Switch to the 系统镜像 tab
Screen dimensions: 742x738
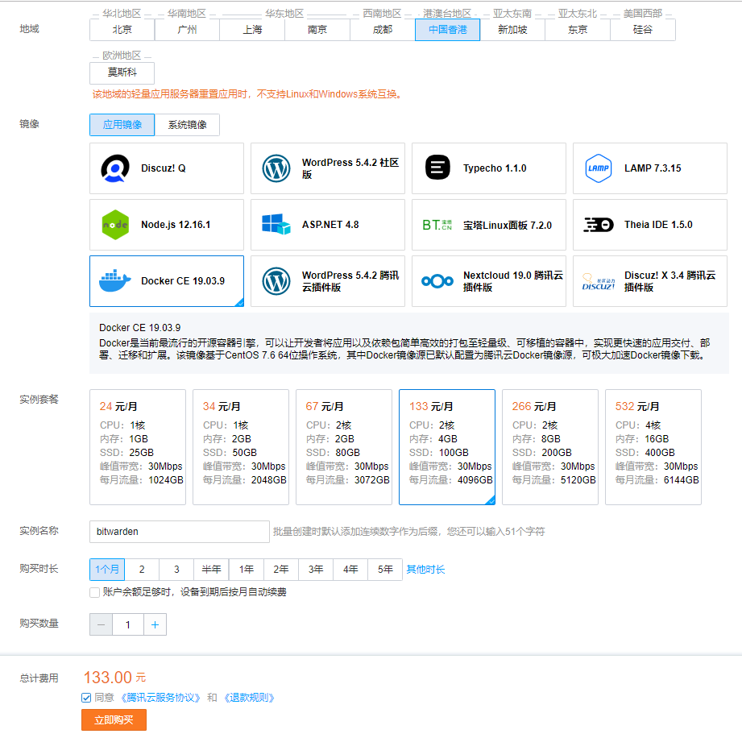187,125
